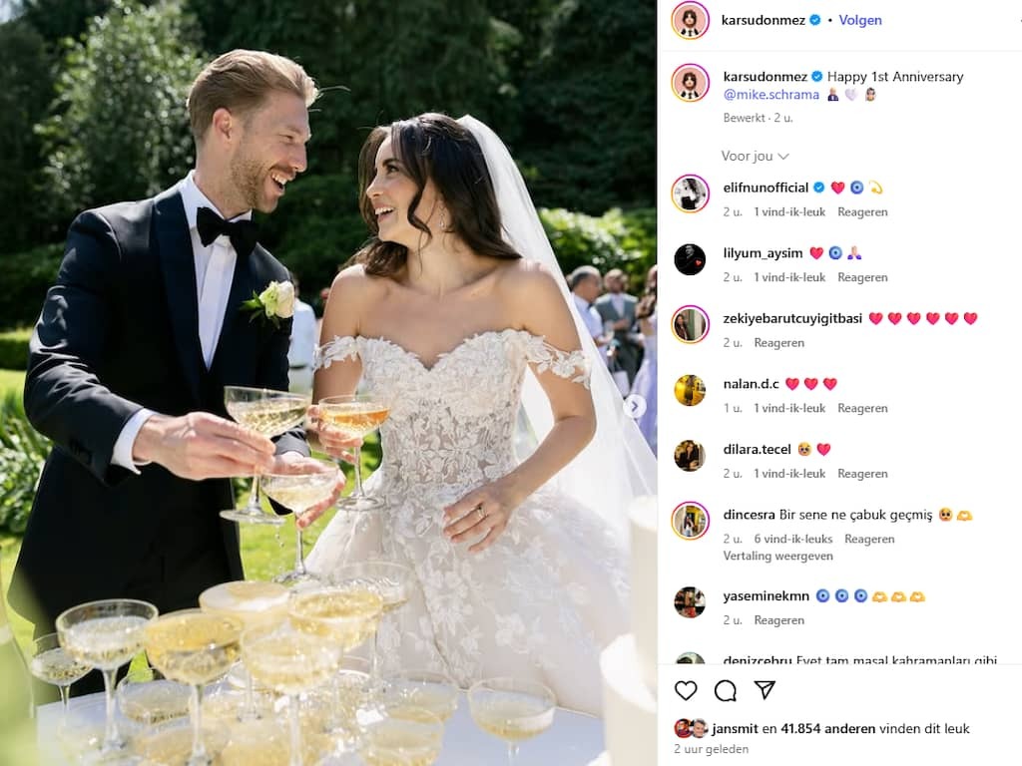
Task: Click the wedding photo image
Action: tap(328, 383)
